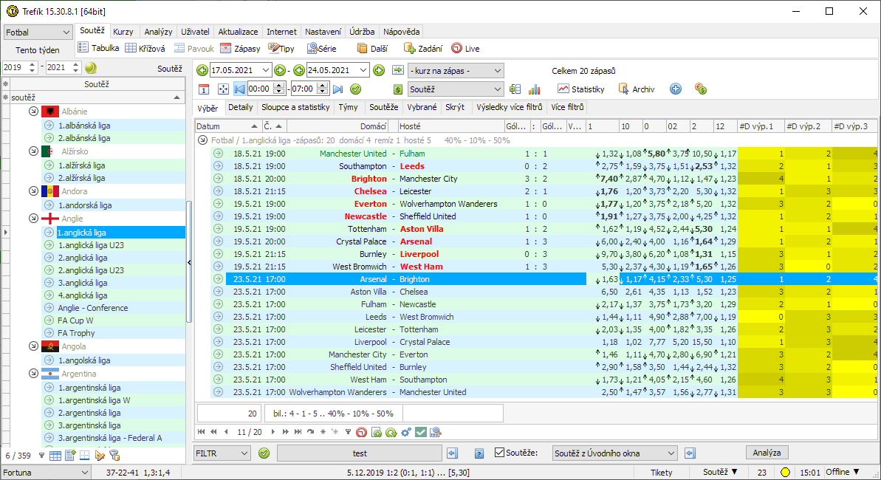Click the gears settings icon in navigator bar

[x=405, y=432]
